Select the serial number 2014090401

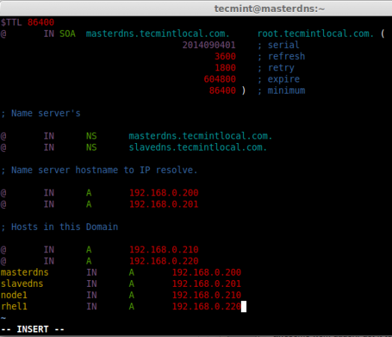[x=209, y=45]
